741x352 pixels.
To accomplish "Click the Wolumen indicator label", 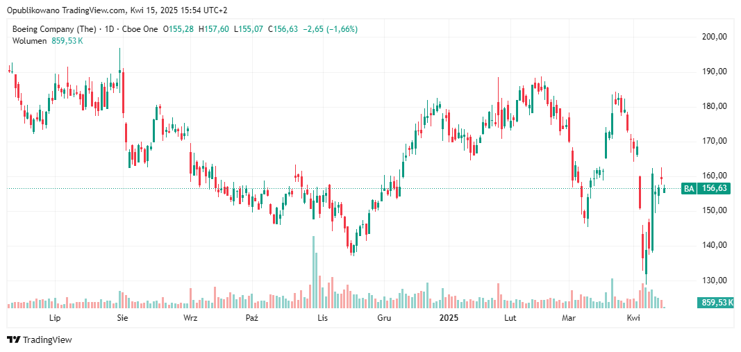I will (29, 41).
